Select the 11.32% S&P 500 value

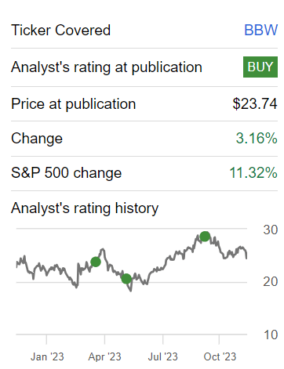tap(253, 173)
